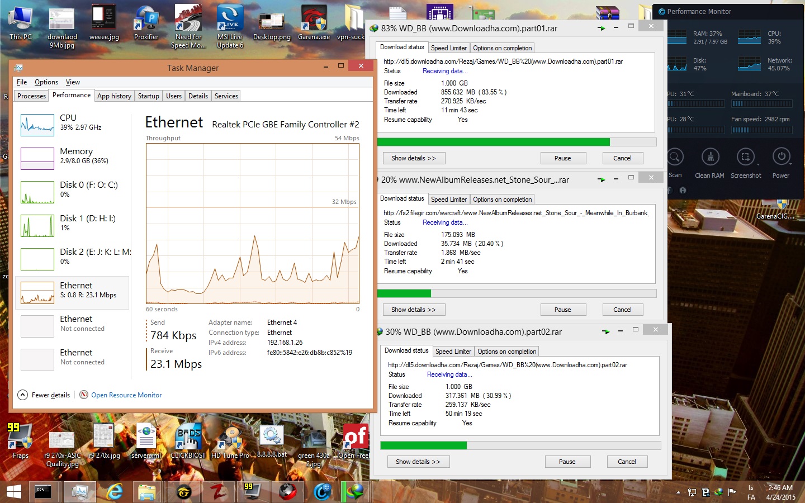Open the File menu in Task Manager

click(22, 82)
